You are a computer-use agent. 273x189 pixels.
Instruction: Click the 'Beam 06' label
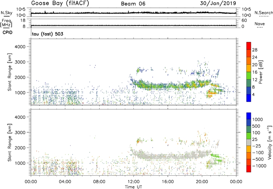(133, 4)
